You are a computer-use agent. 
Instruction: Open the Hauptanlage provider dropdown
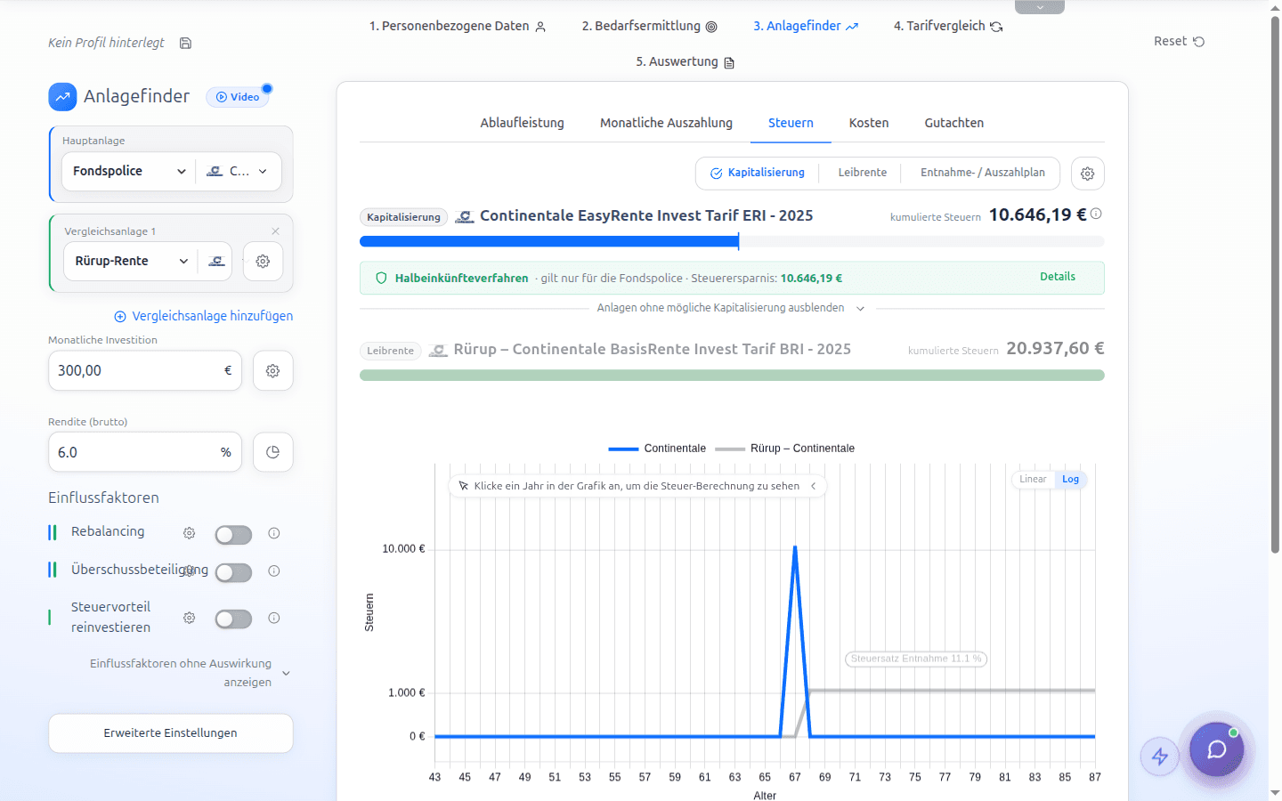238,171
